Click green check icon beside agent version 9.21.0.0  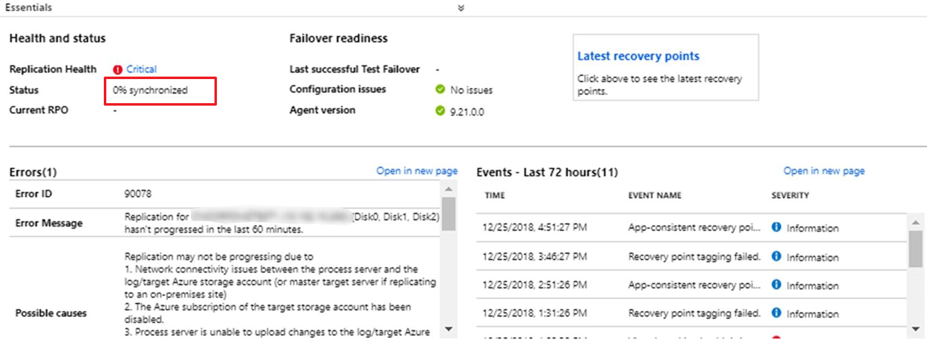click(440, 111)
